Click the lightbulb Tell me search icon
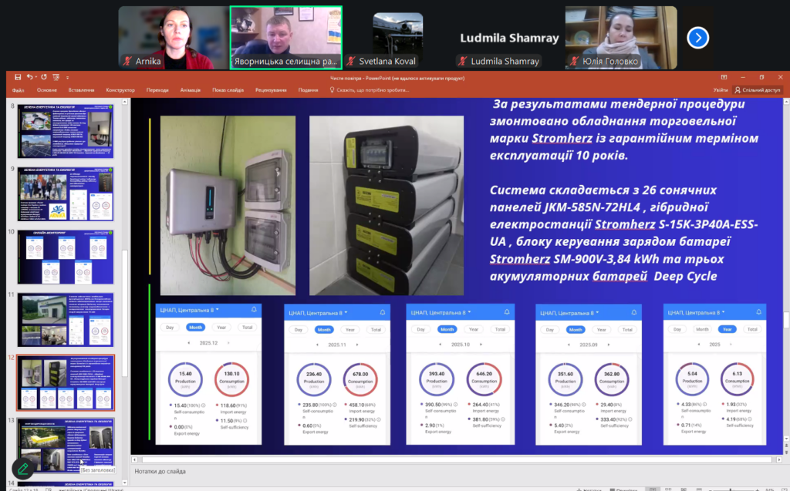Image resolution: width=790 pixels, height=491 pixels. [332, 89]
